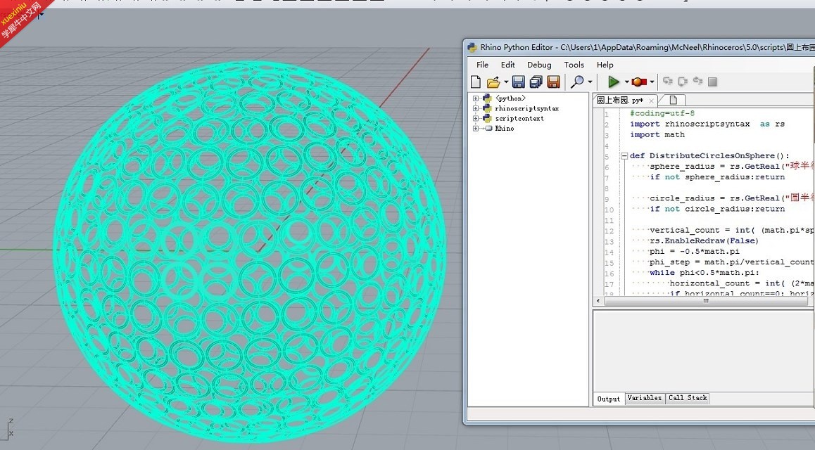Click the 'if not sphere_radius:return' line

tap(717, 177)
